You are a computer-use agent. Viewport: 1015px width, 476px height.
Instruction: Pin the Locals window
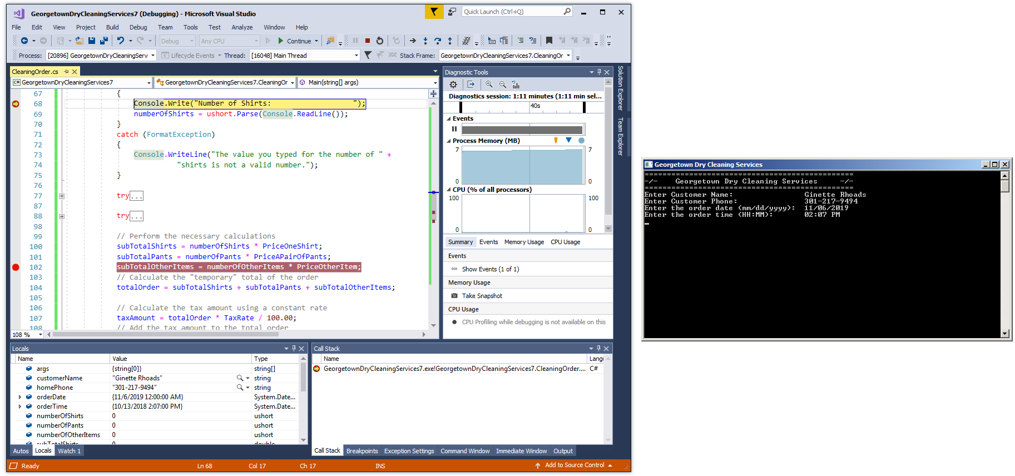294,349
